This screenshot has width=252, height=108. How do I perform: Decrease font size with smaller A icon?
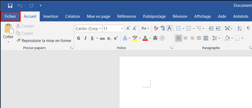coord(135,28)
